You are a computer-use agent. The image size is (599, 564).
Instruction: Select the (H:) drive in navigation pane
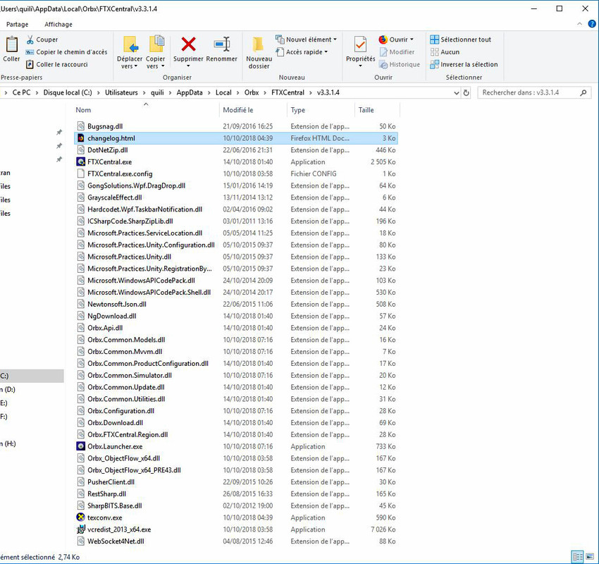point(8,443)
